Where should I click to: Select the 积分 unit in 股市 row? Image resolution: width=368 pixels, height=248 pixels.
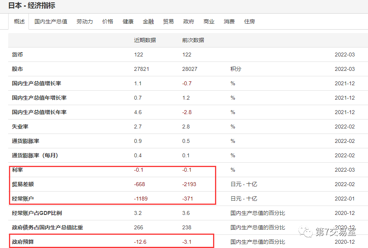pyautogui.click(x=236, y=69)
